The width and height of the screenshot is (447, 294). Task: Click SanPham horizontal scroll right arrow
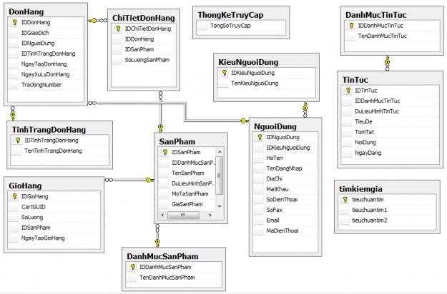(x=211, y=214)
